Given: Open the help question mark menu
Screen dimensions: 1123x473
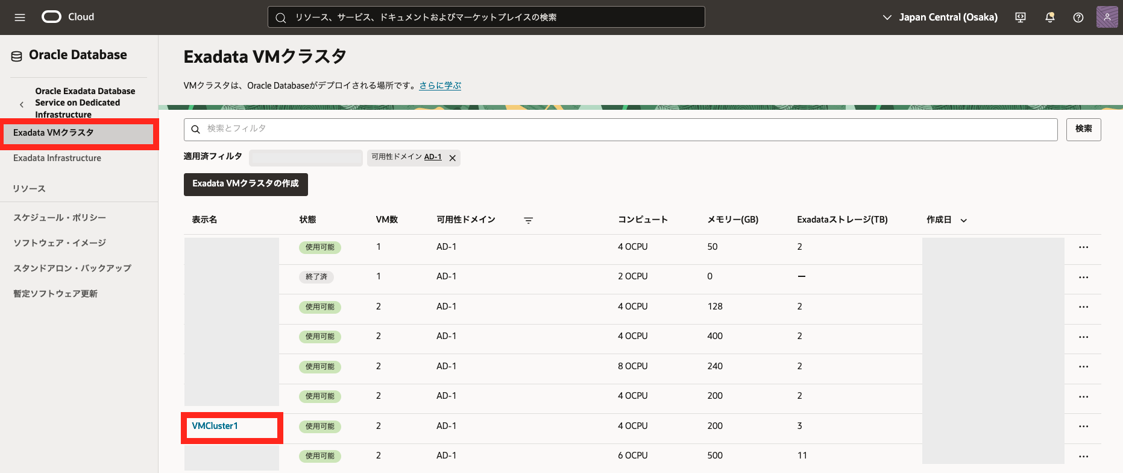Looking at the screenshot, I should click(1078, 17).
